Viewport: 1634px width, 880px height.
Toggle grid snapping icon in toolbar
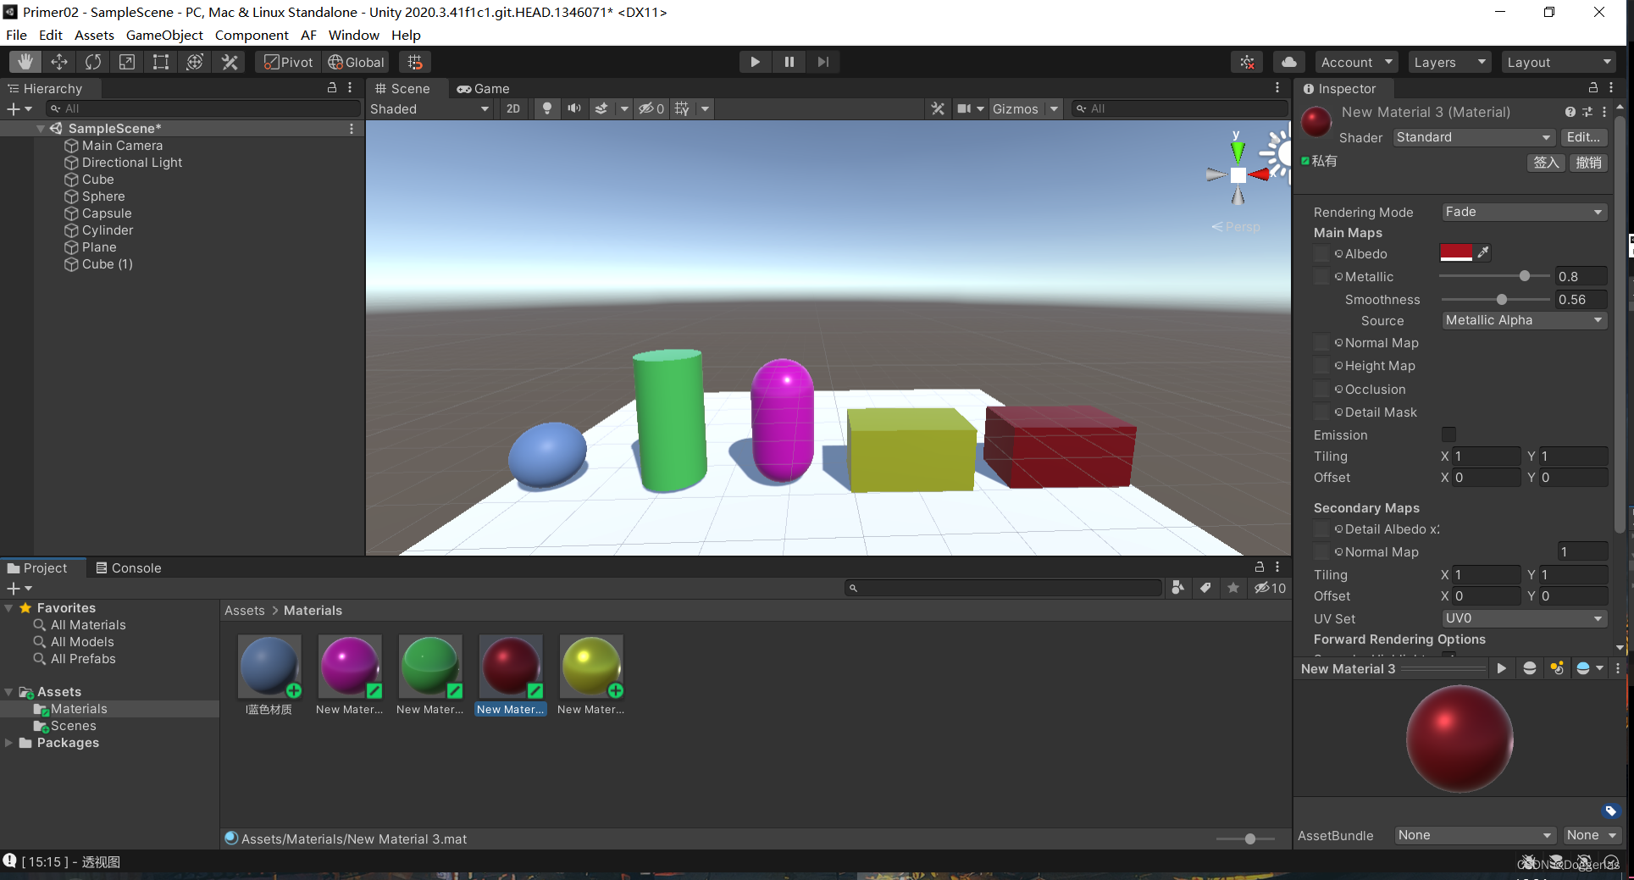click(415, 62)
